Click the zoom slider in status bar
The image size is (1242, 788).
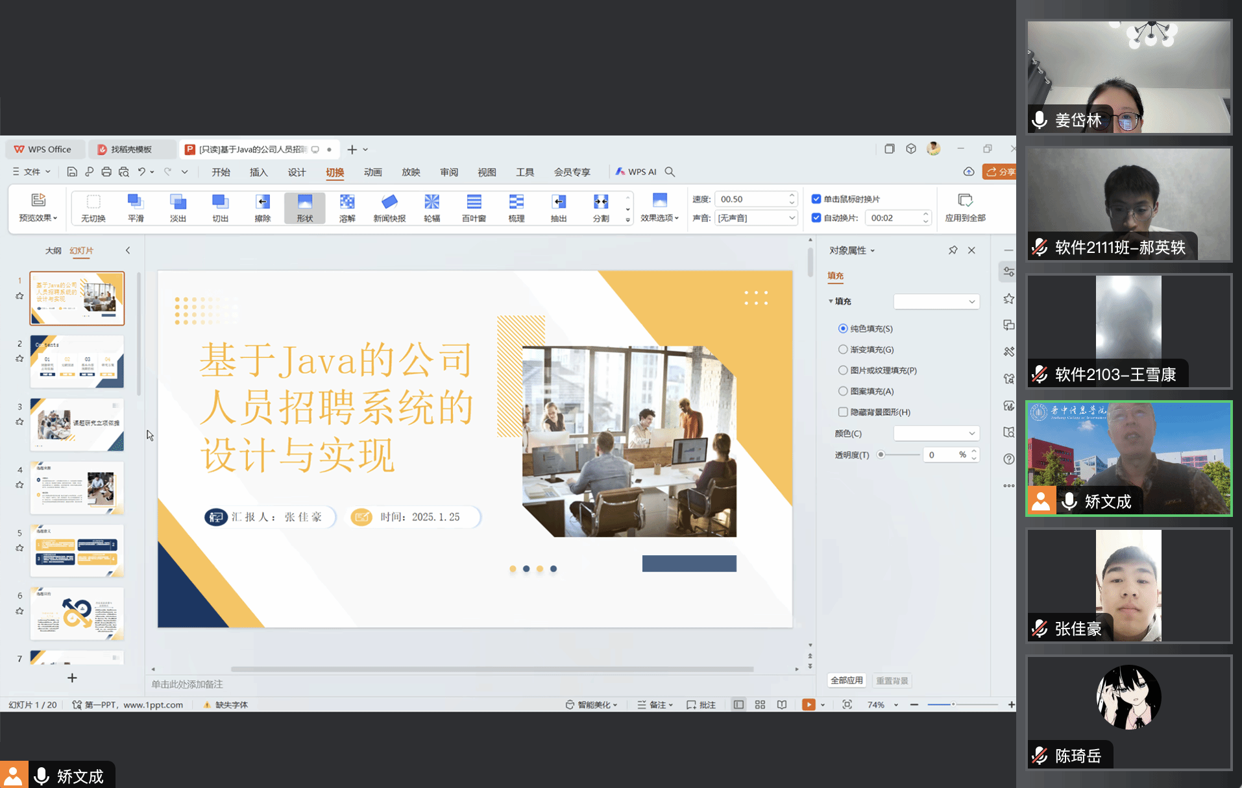coord(962,705)
